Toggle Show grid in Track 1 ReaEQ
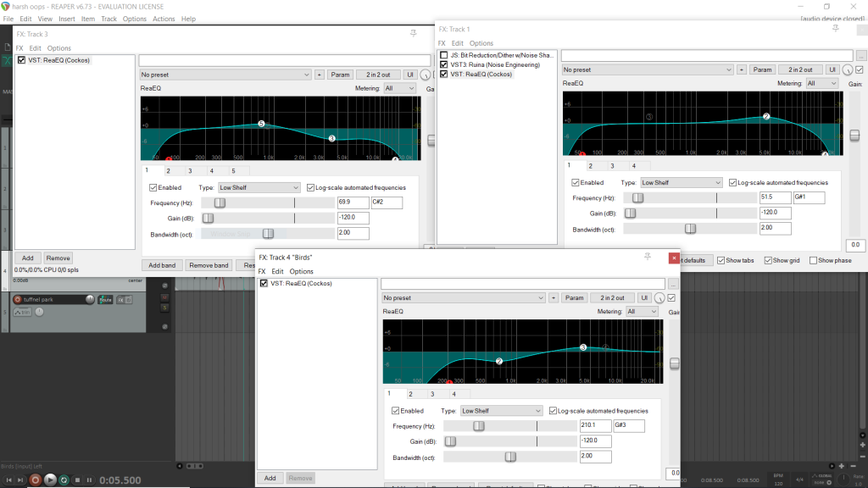 click(768, 260)
